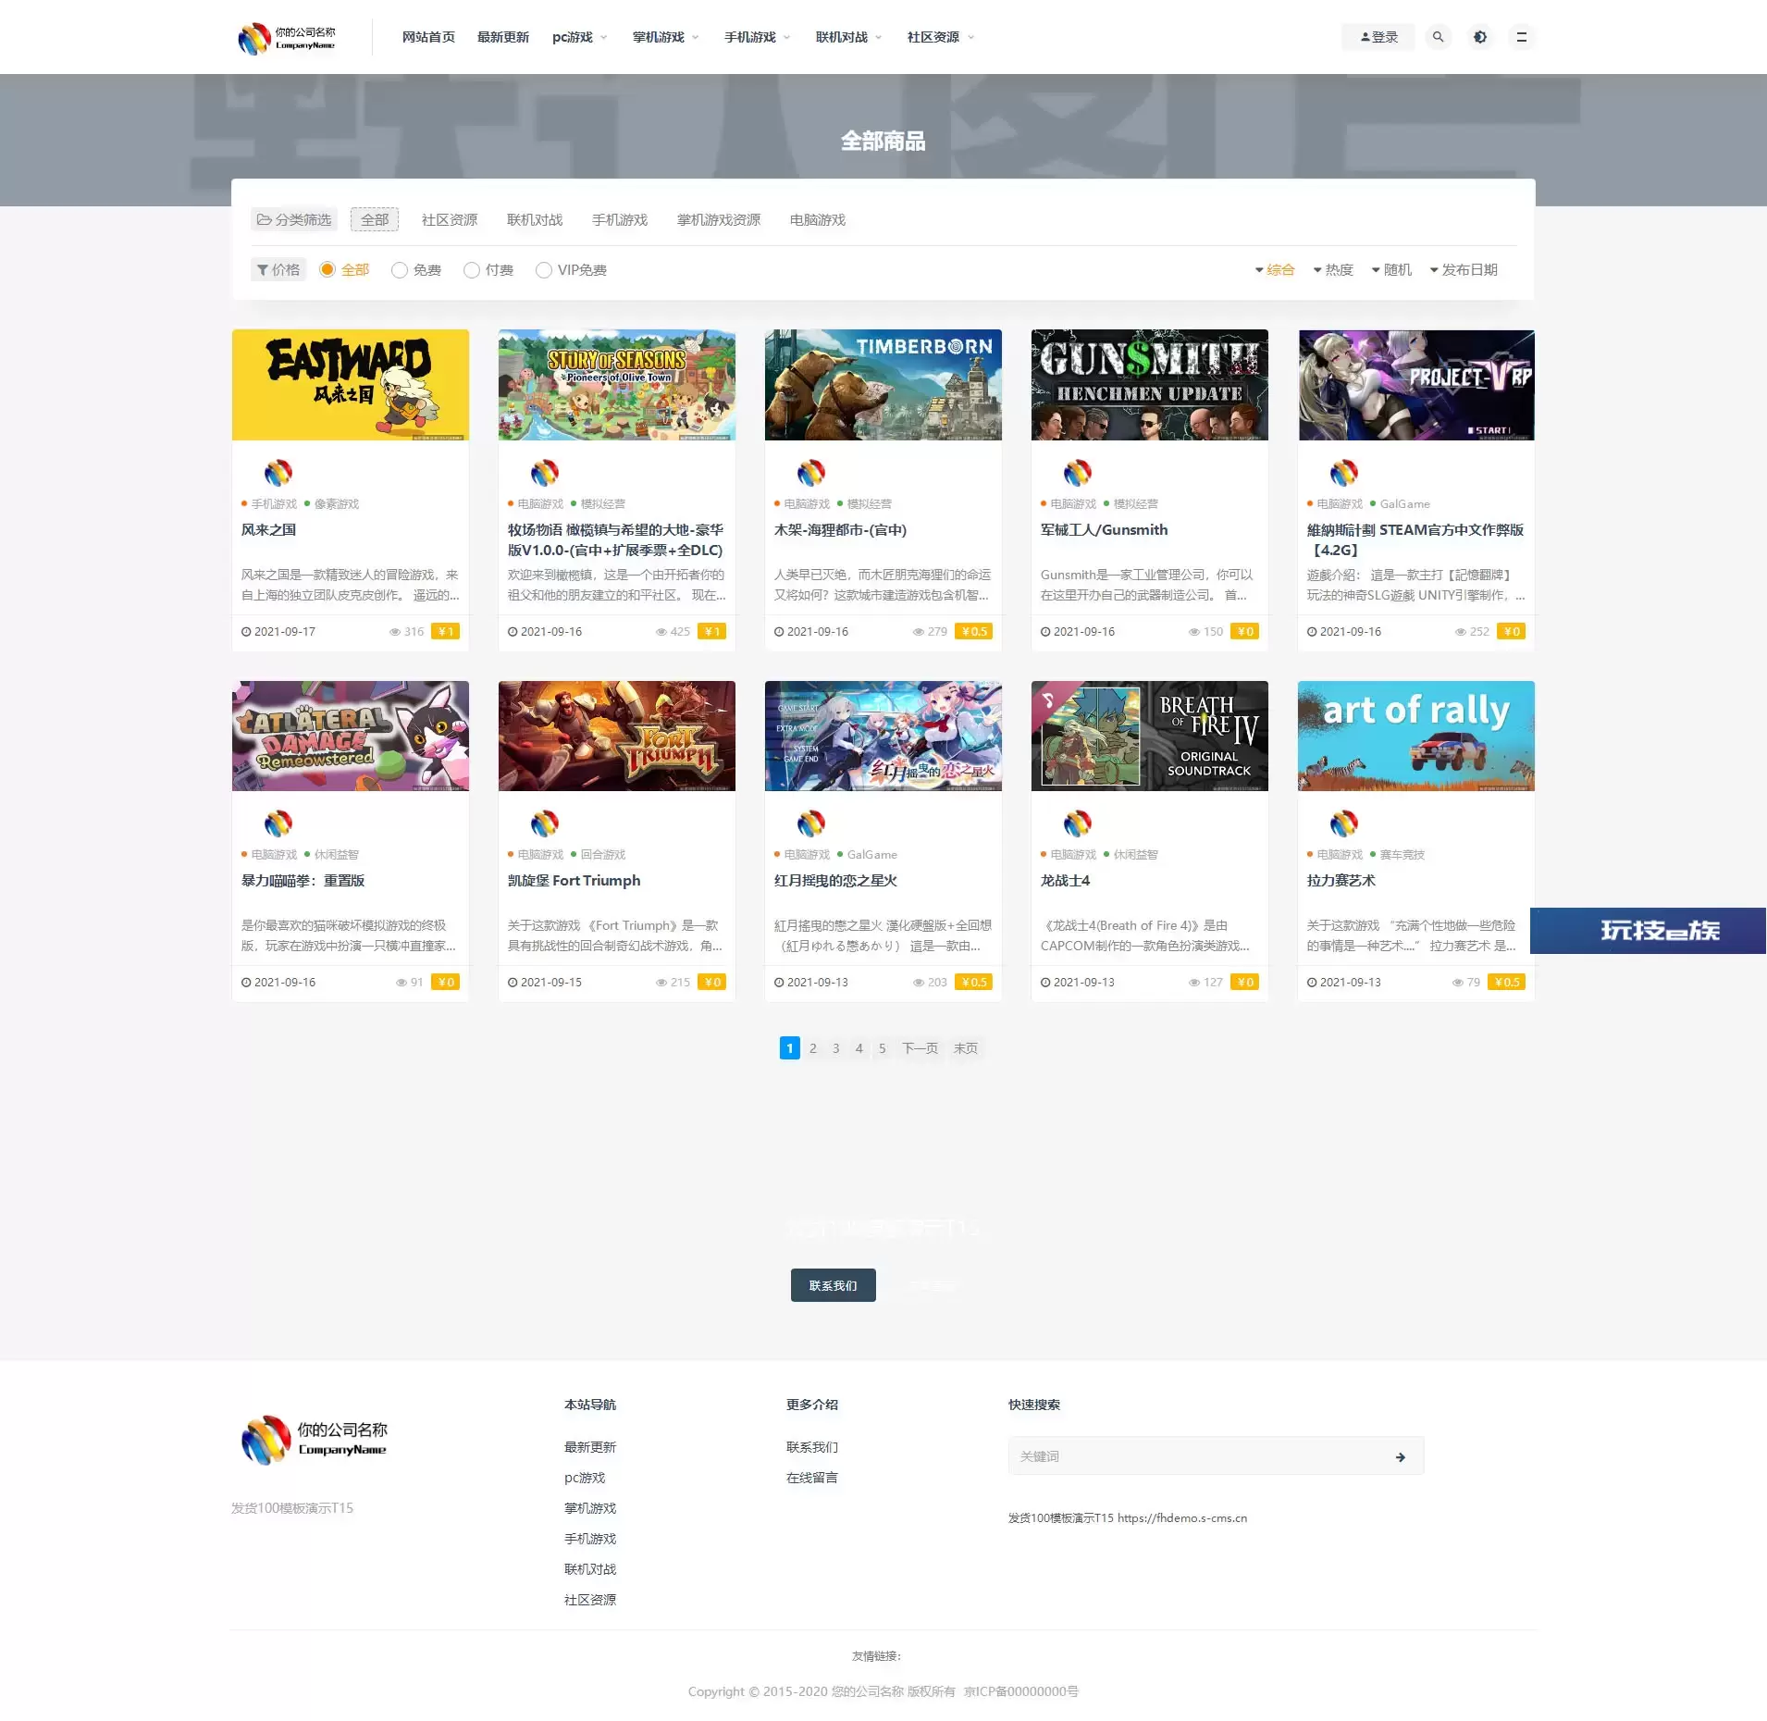The width and height of the screenshot is (1767, 1721).
Task: Click the view-count eye icon on 风来之国
Action: (x=395, y=632)
